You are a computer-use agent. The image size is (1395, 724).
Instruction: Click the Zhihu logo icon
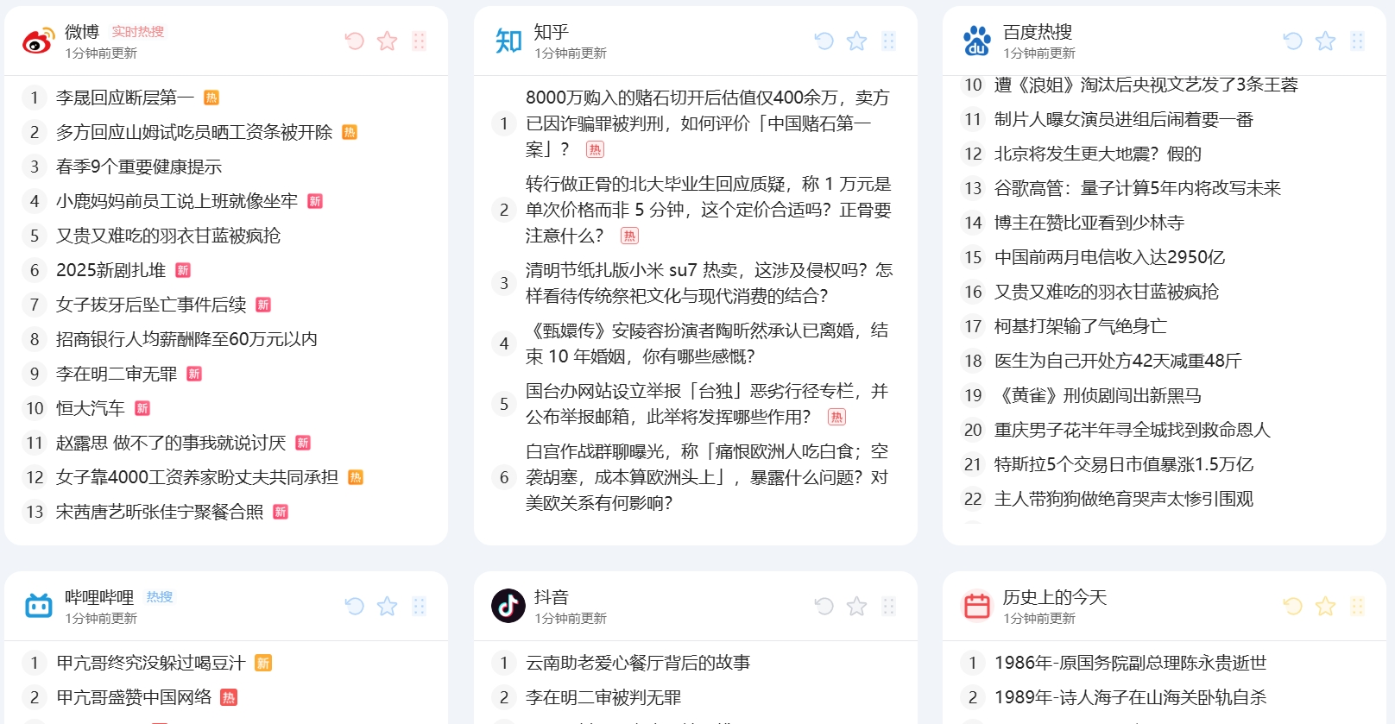508,41
